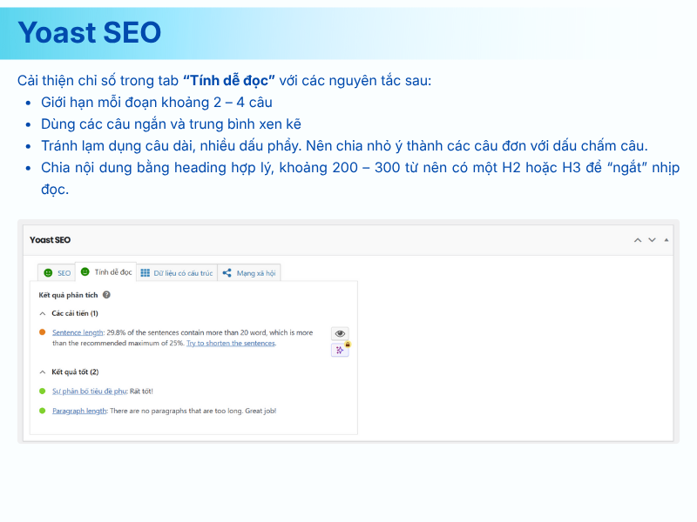This screenshot has height=522, width=697.
Task: Click the grid icon for Dữ liệu có cấu trúc
Action: [x=145, y=273]
